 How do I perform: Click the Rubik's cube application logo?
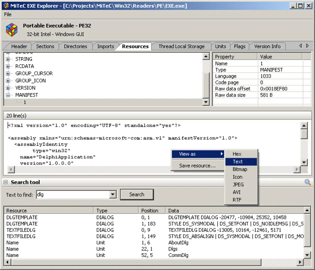(12, 30)
